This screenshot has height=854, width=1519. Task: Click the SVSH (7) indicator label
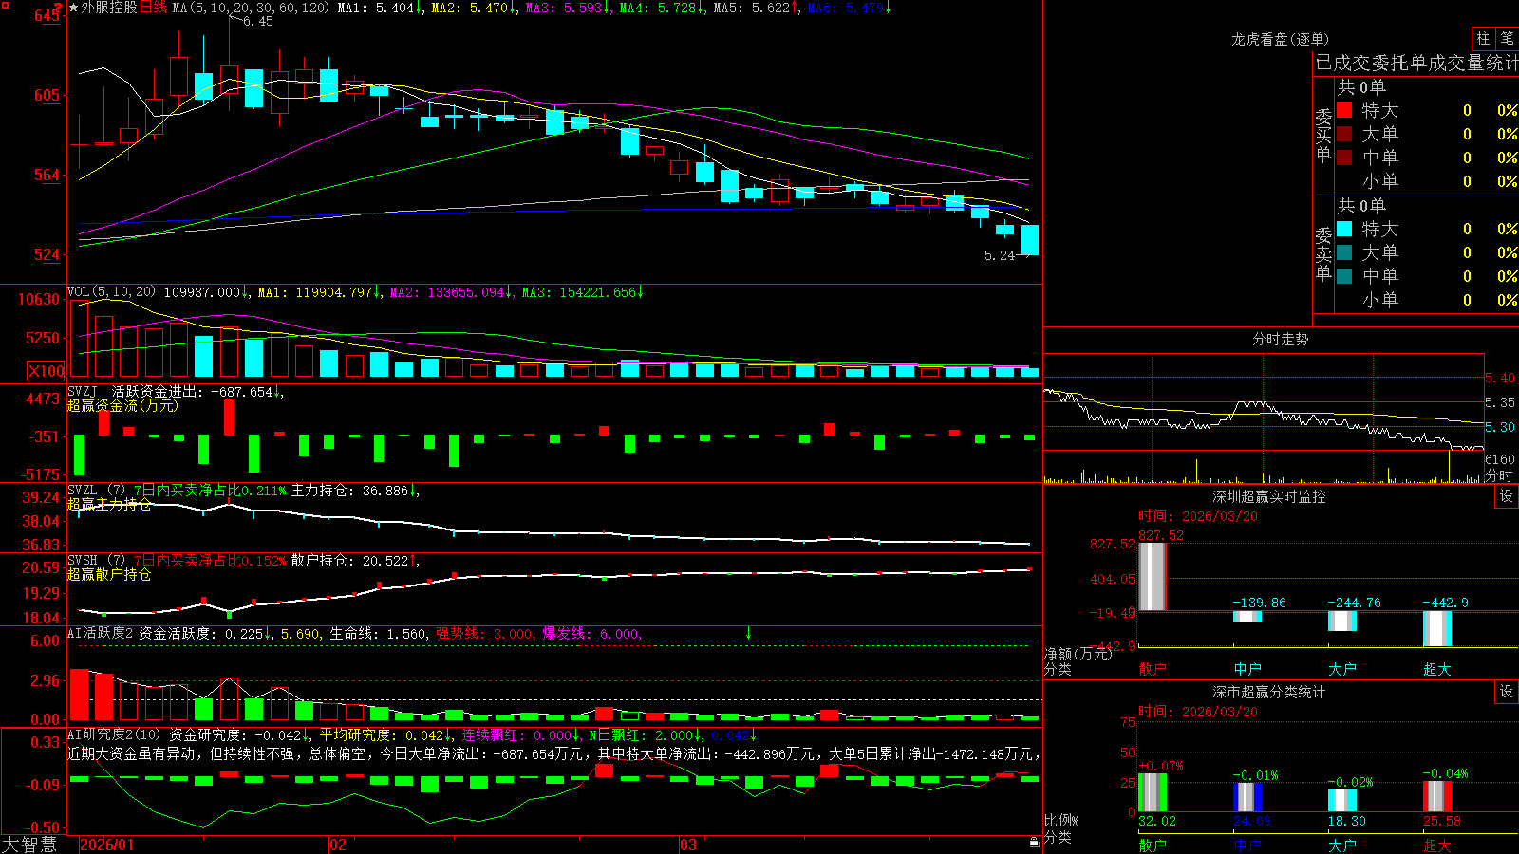coord(96,561)
